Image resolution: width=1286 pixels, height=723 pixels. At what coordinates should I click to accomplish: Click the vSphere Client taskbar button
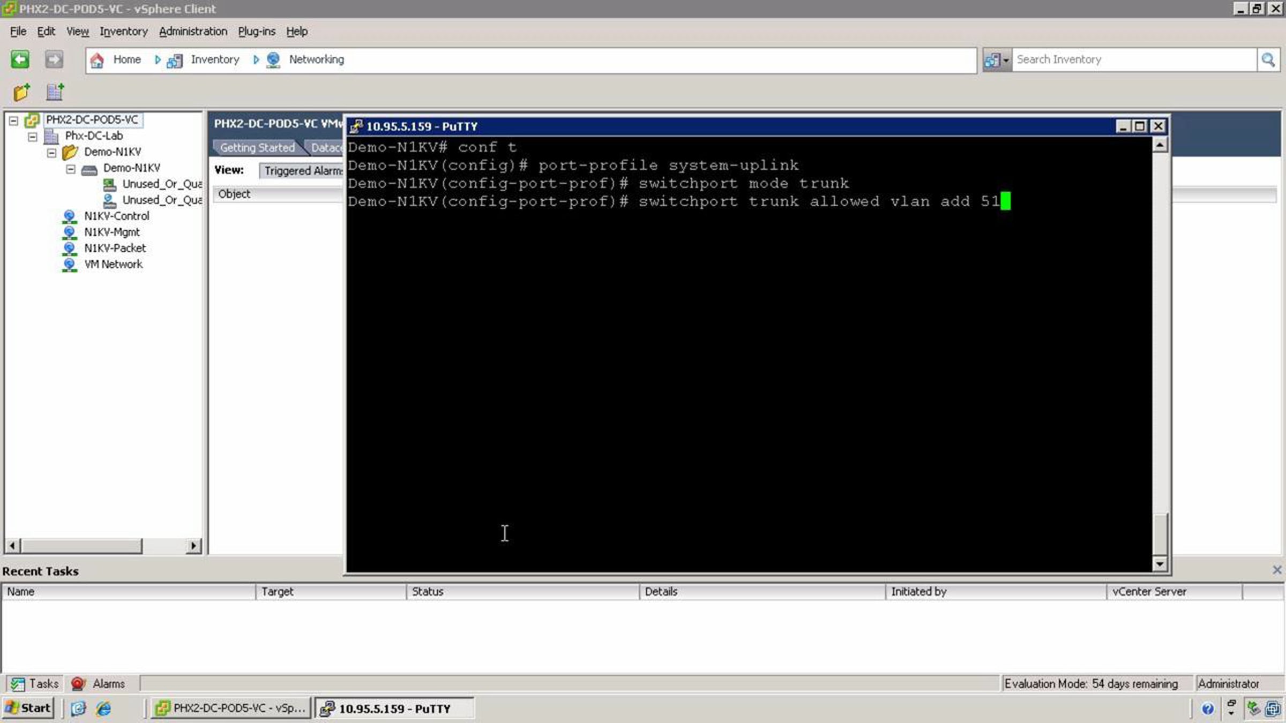coord(231,708)
